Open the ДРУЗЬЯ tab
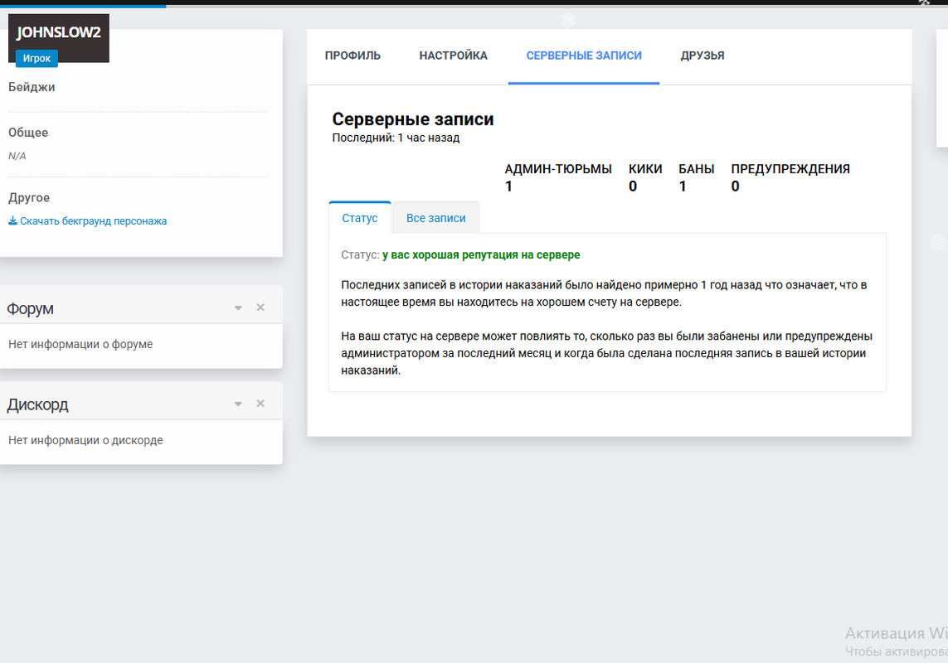This screenshot has height=663, width=948. click(702, 56)
